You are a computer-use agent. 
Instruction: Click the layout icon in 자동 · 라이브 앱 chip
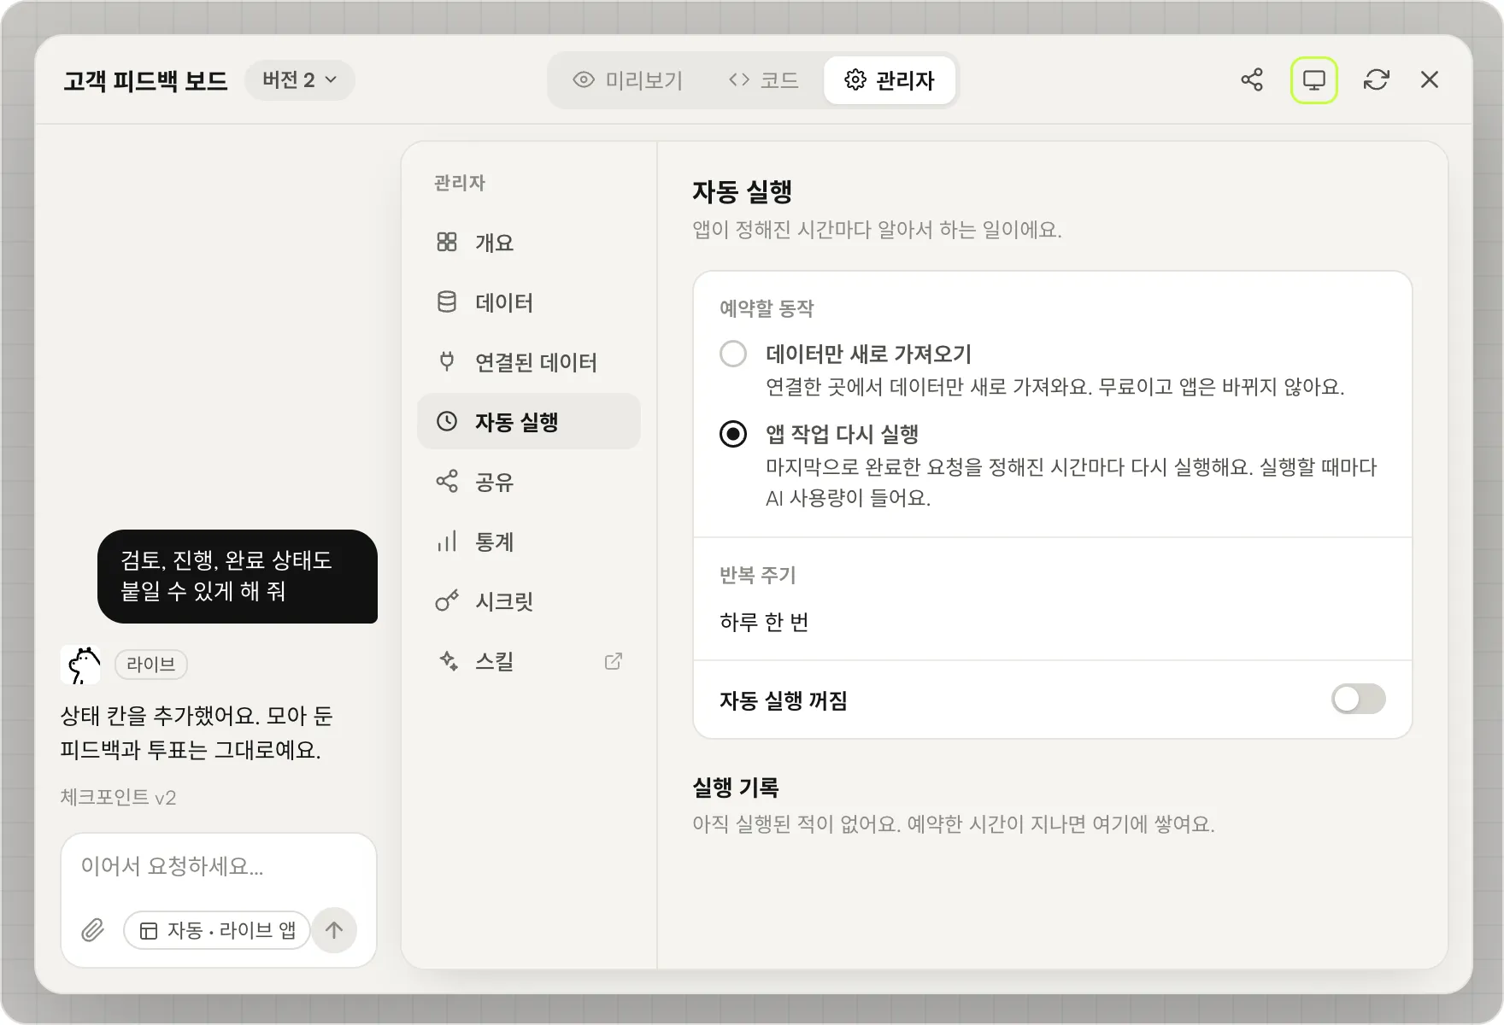coord(149,930)
